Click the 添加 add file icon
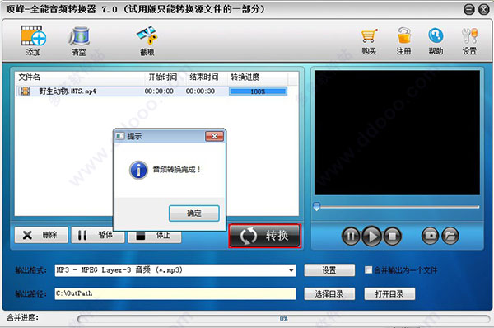 coord(34,40)
